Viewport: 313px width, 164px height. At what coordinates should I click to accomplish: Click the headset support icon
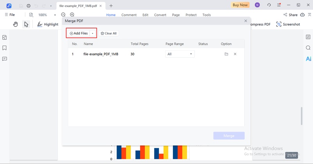269,5
